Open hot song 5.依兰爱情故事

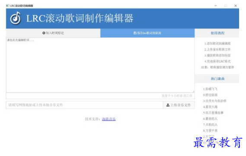click(x=213, y=113)
